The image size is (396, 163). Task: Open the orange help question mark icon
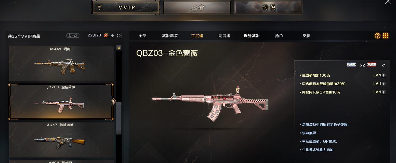click(x=377, y=36)
